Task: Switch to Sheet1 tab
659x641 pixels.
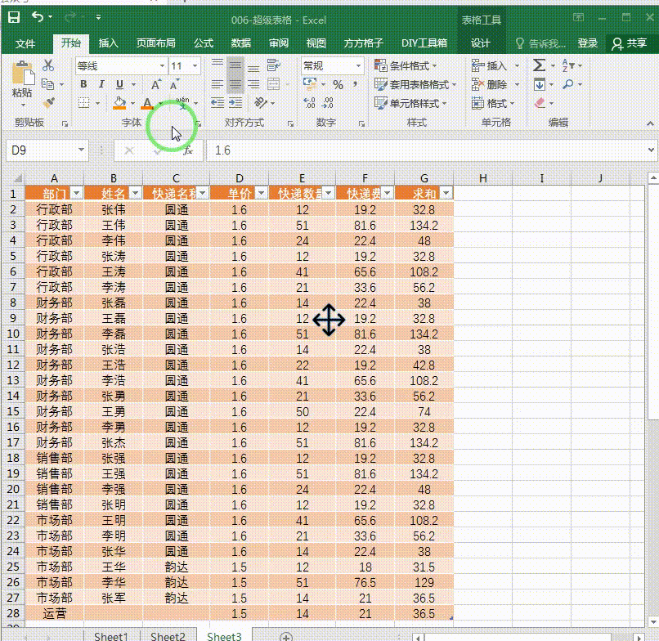Action: pyautogui.click(x=111, y=635)
